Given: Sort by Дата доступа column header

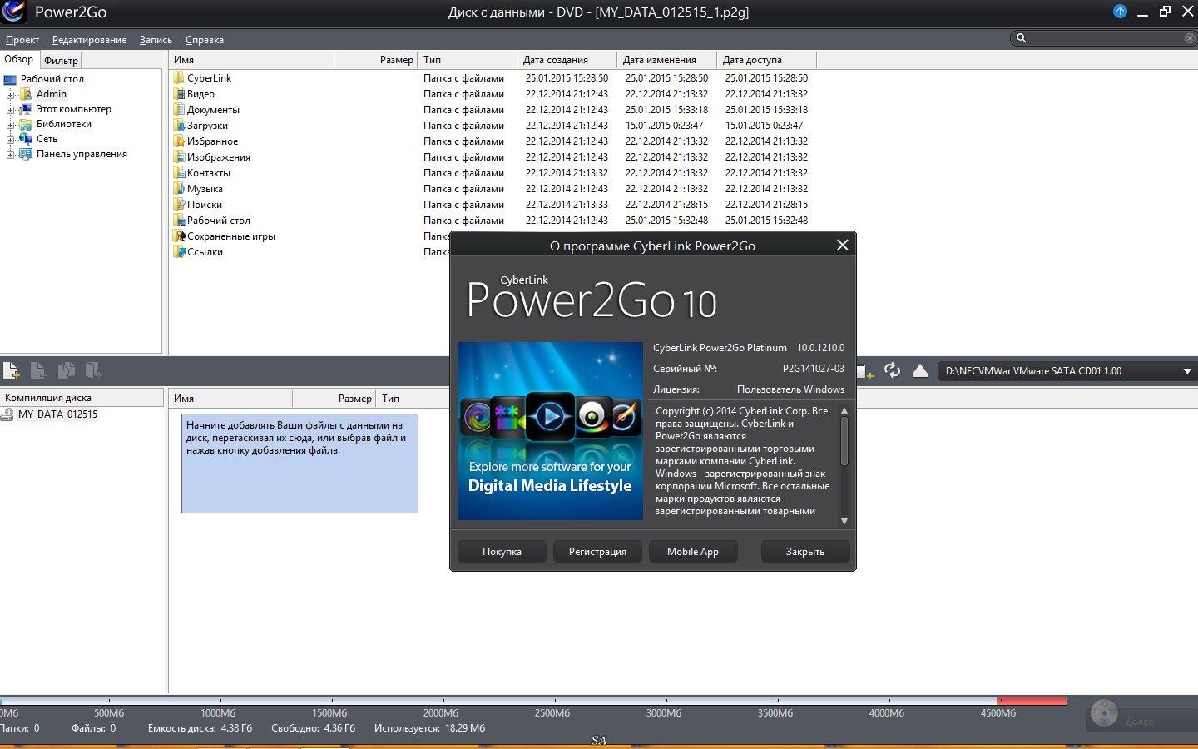Looking at the screenshot, I should point(767,60).
